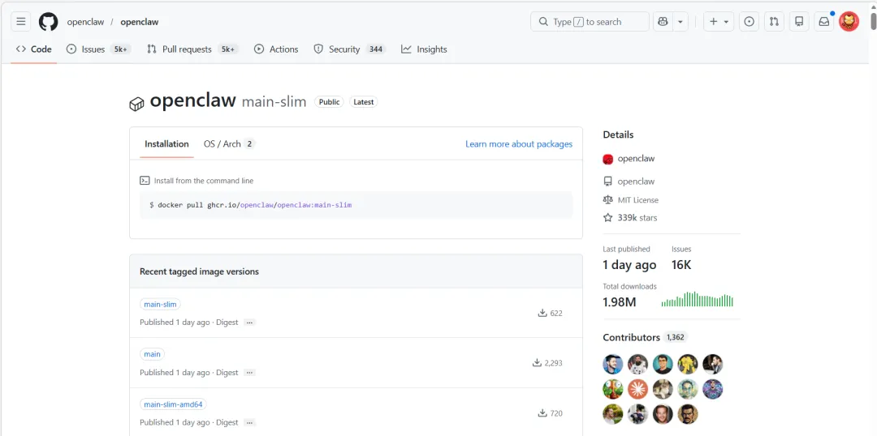Click the openclaw owner breadcrumb link
Viewport: 877px width, 436px height.
coord(85,23)
